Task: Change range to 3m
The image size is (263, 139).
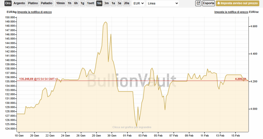Action: (x=106, y=3)
